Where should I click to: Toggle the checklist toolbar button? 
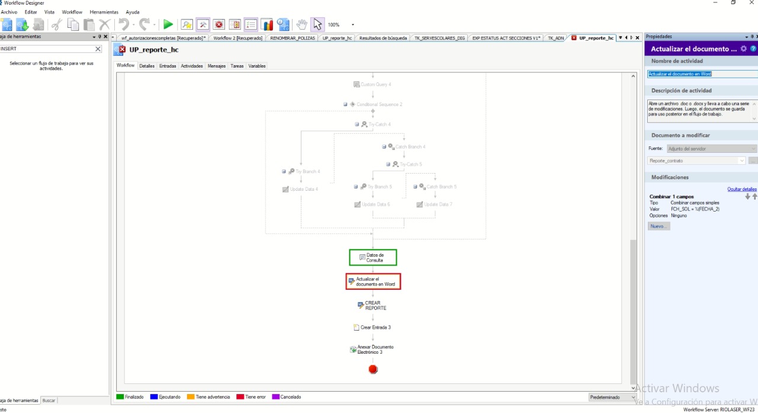pyautogui.click(x=251, y=25)
